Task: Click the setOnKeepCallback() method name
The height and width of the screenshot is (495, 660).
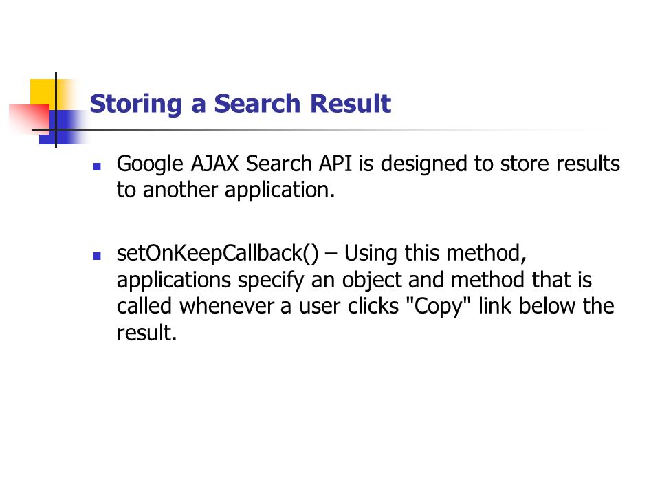Action: click(218, 254)
